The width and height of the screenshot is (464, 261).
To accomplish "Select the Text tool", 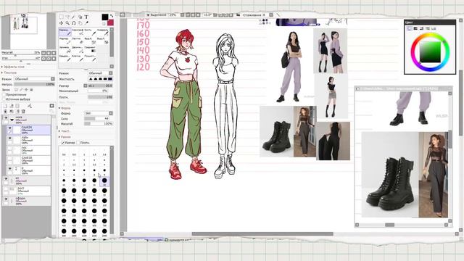I will tap(86, 17).
